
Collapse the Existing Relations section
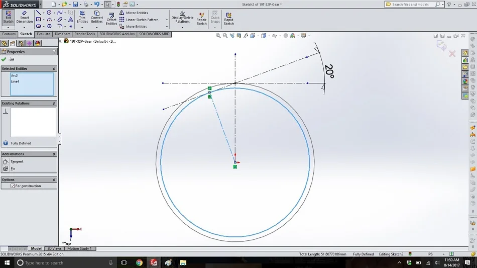tap(54, 103)
